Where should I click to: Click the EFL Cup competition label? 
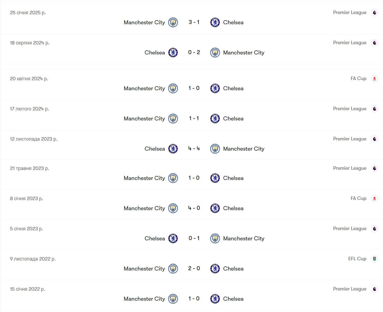pos(357,259)
